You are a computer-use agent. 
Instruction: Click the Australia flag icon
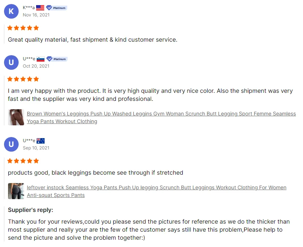40,141
